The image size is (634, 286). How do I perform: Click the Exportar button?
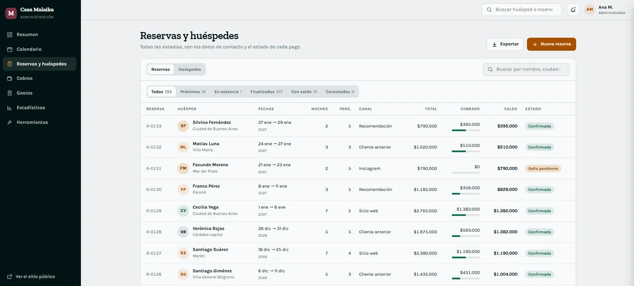[x=505, y=44]
